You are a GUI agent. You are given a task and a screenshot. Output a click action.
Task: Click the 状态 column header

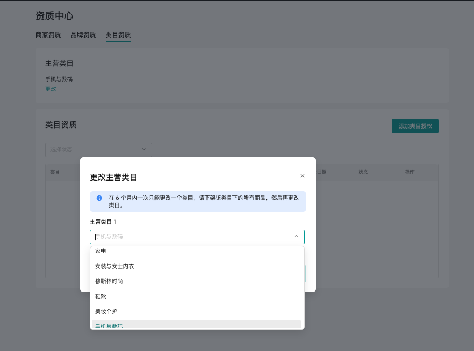pos(363,172)
